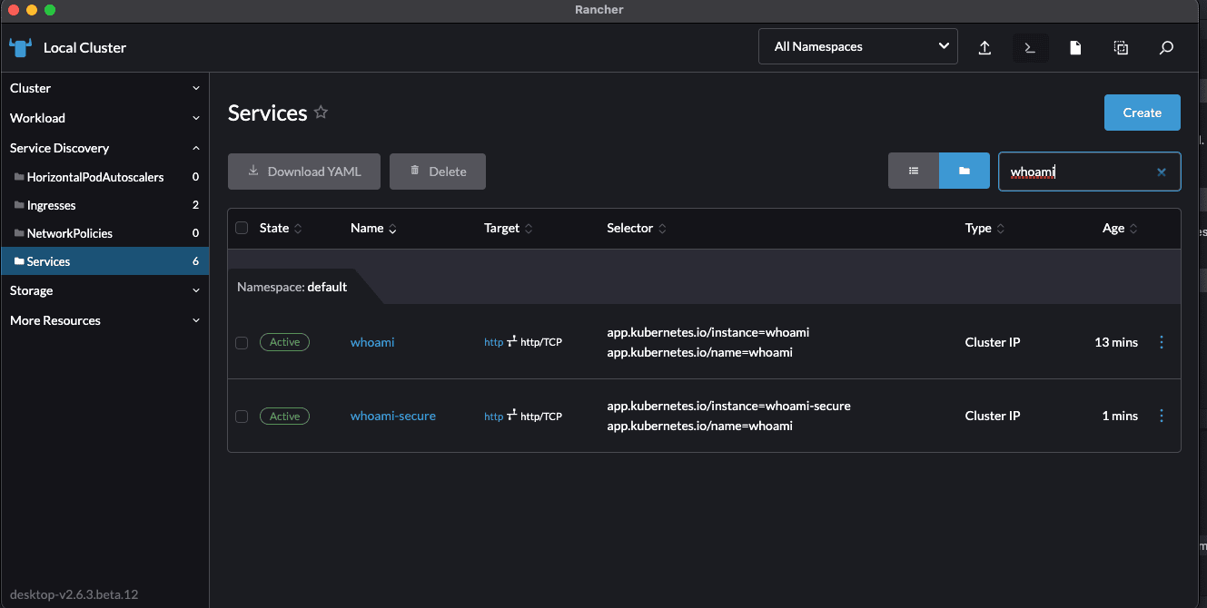Viewport: 1207px width, 608px height.
Task: Click the HorizontalPodAutoscalers folder icon
Action: (x=19, y=177)
